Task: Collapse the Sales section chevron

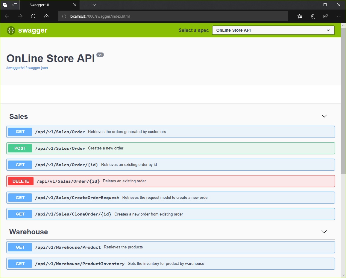Action: click(x=324, y=116)
